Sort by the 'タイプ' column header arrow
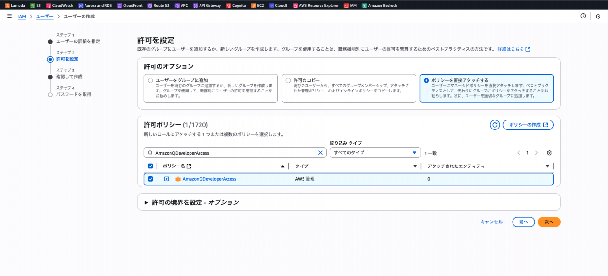 coord(415,166)
